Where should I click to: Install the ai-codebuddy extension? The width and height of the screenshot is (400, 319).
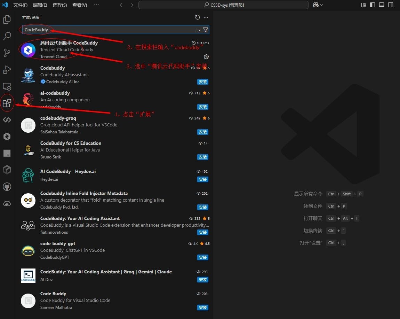pos(203,107)
